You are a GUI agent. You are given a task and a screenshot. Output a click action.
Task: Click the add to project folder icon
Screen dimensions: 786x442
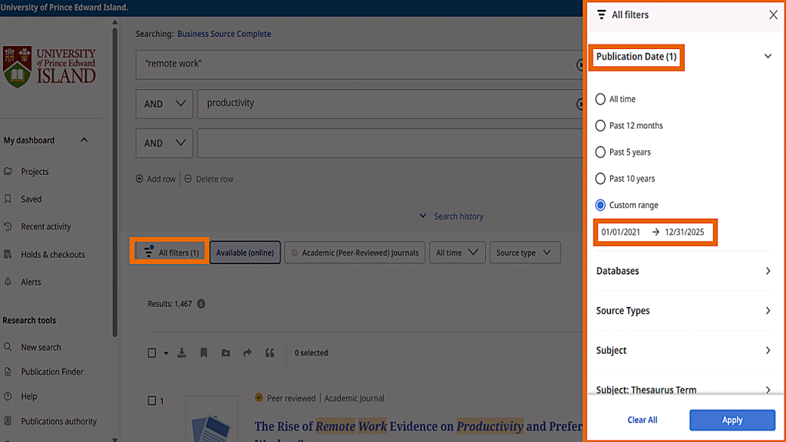226,353
